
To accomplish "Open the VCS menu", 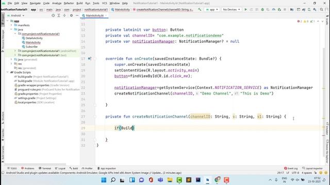I will tap(104, 3).
